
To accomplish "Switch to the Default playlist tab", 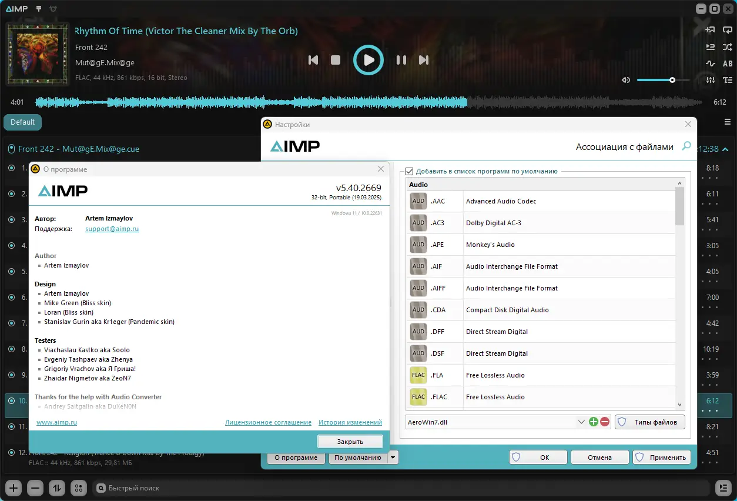I will coord(22,122).
